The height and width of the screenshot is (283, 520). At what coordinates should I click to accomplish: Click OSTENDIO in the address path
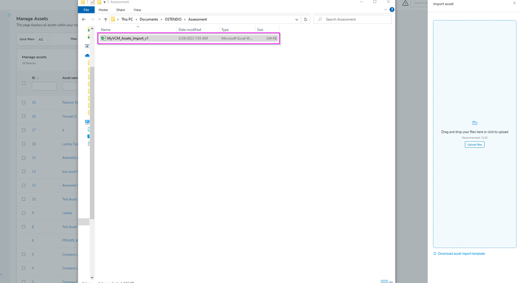coord(173,19)
